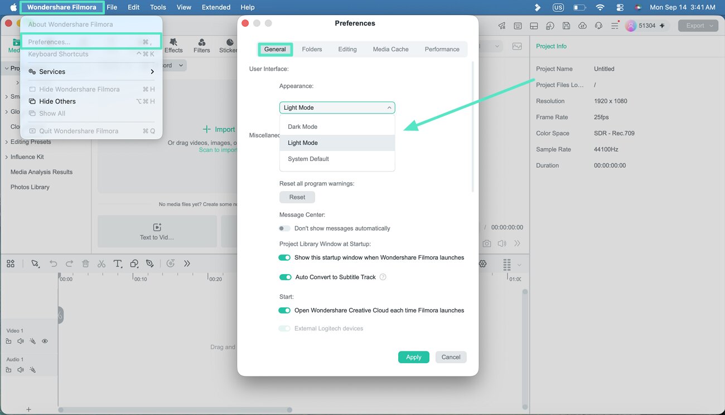The width and height of the screenshot is (725, 415).
Task: Expand the Influence Kit tree item
Action: click(6, 157)
